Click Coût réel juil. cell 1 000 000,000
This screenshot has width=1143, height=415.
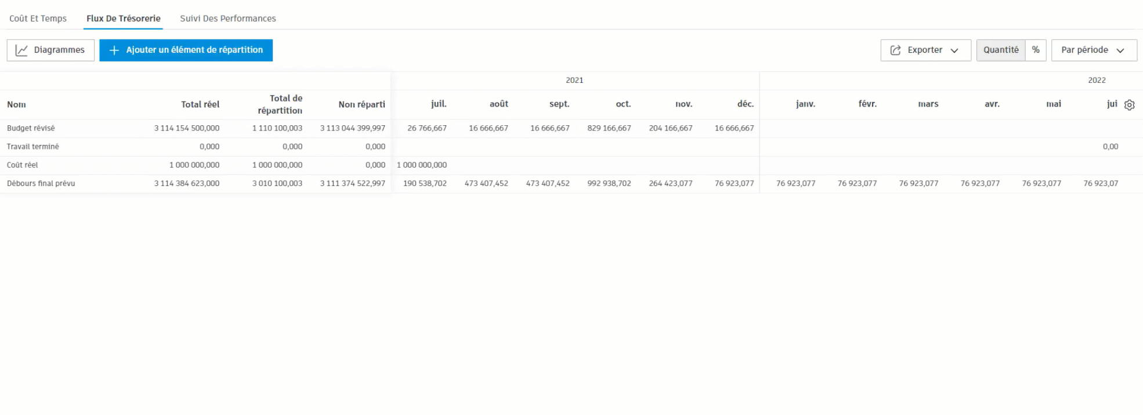click(x=422, y=165)
